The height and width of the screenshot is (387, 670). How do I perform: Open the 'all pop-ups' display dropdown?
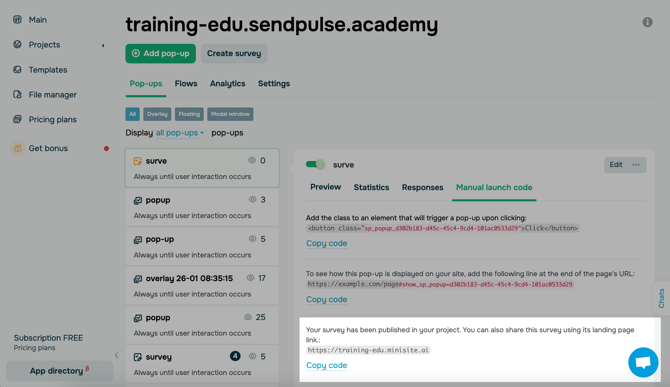click(180, 133)
